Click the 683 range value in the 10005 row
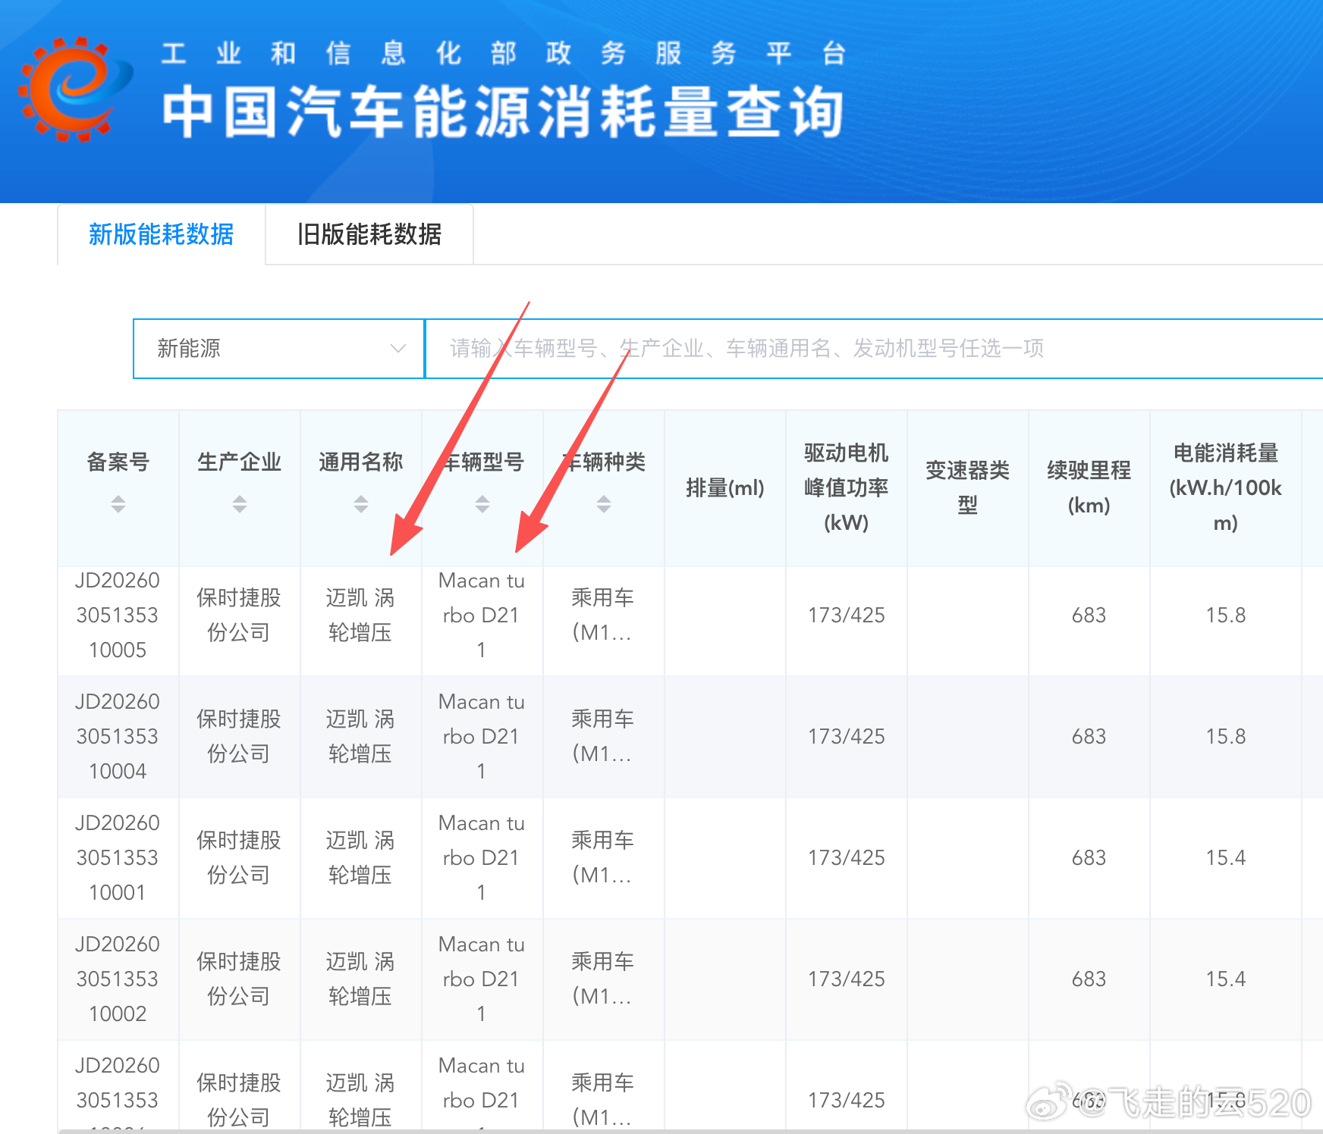 click(x=1089, y=615)
